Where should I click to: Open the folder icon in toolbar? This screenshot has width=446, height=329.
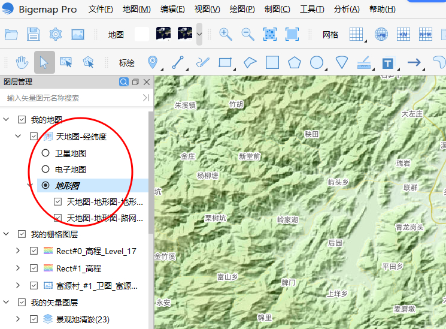pyautogui.click(x=11, y=35)
